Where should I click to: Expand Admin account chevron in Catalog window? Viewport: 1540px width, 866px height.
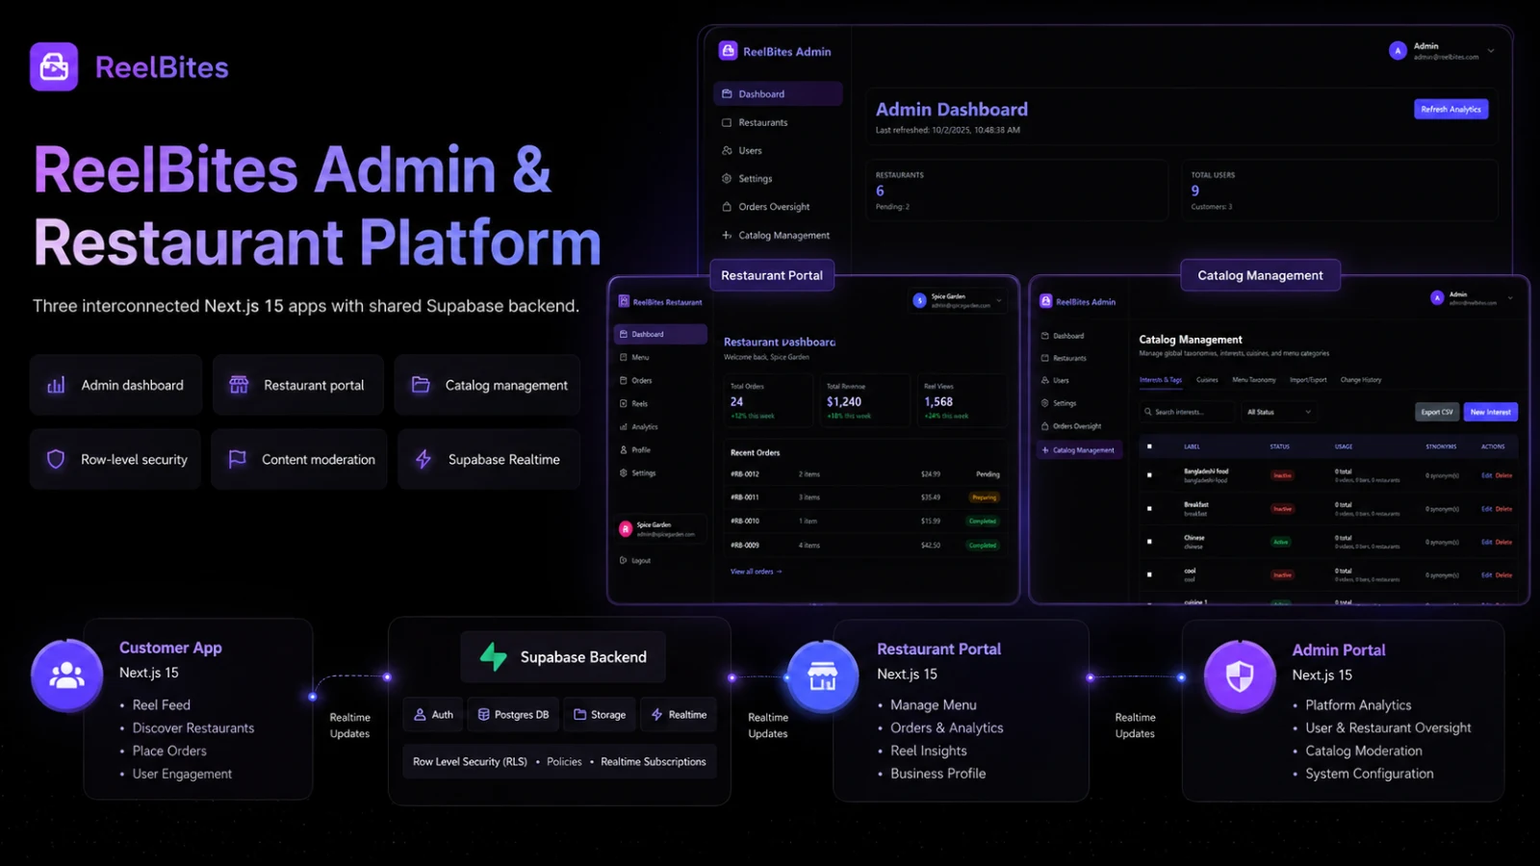[1510, 298]
